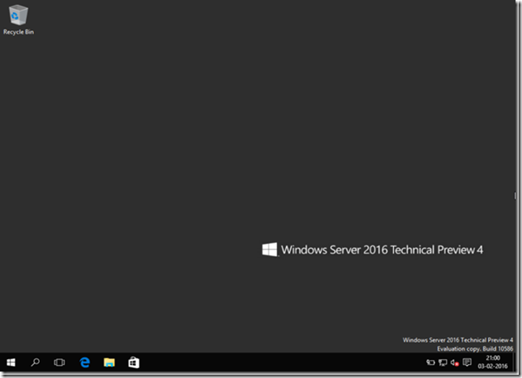
Task: Select the Recycle Bin desktop icon
Action: (19, 20)
